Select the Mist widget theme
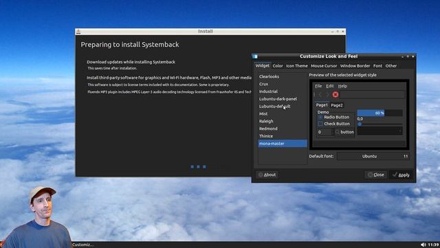This screenshot has height=248, width=440. tap(283, 114)
